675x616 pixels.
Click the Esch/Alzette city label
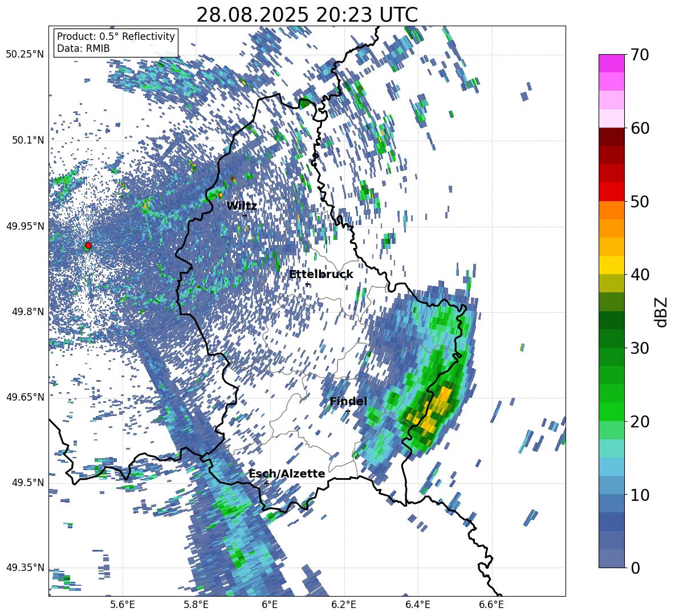click(x=287, y=474)
